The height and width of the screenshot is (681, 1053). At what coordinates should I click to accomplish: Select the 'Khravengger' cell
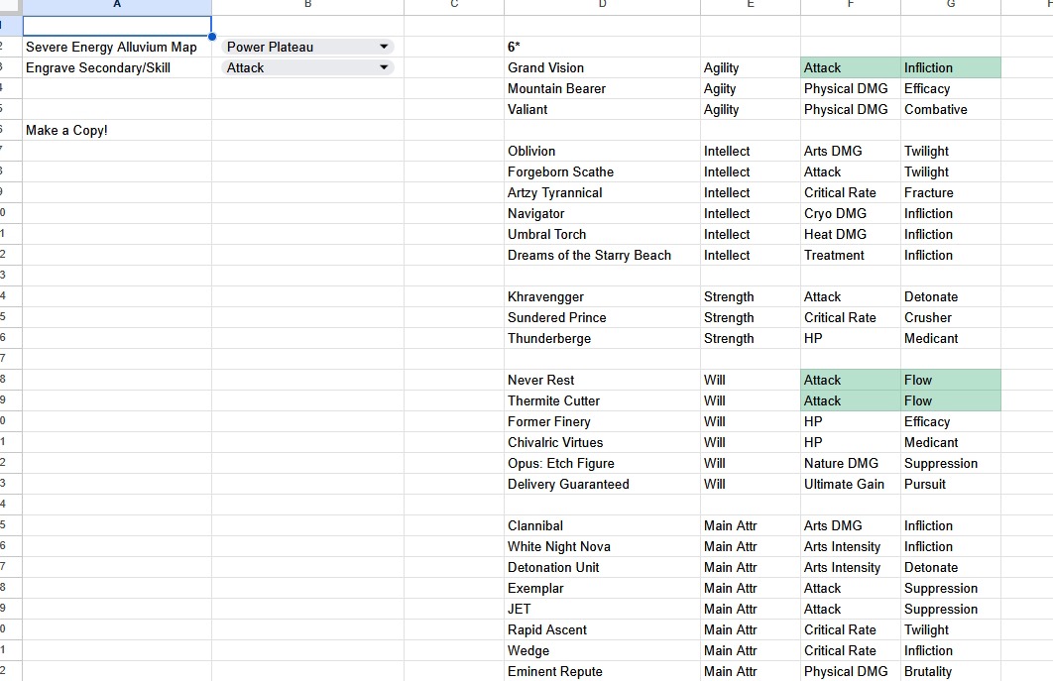click(603, 296)
